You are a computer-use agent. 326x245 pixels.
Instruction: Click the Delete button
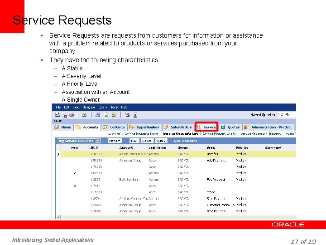[147, 141]
